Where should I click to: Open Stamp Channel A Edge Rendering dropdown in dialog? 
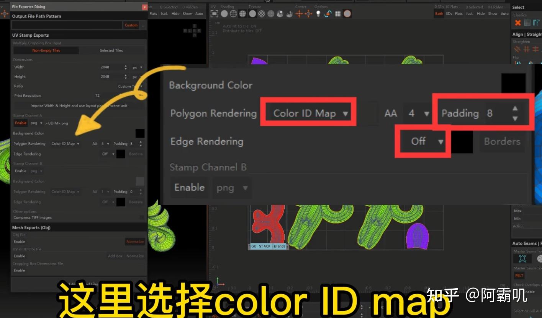[x=108, y=154]
